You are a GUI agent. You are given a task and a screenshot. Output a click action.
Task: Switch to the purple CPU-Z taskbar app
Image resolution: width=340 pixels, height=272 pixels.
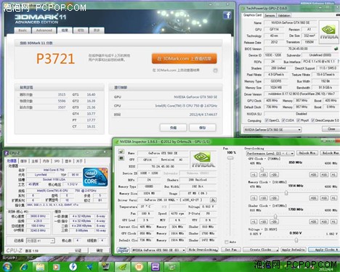tap(155, 267)
